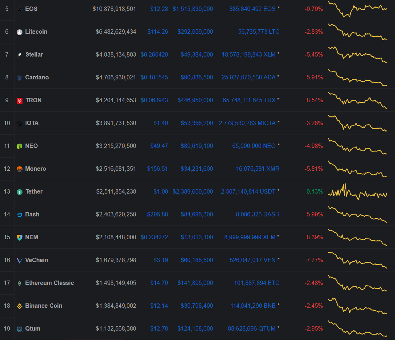Open the Ethereum Classic name link

(x=50, y=283)
